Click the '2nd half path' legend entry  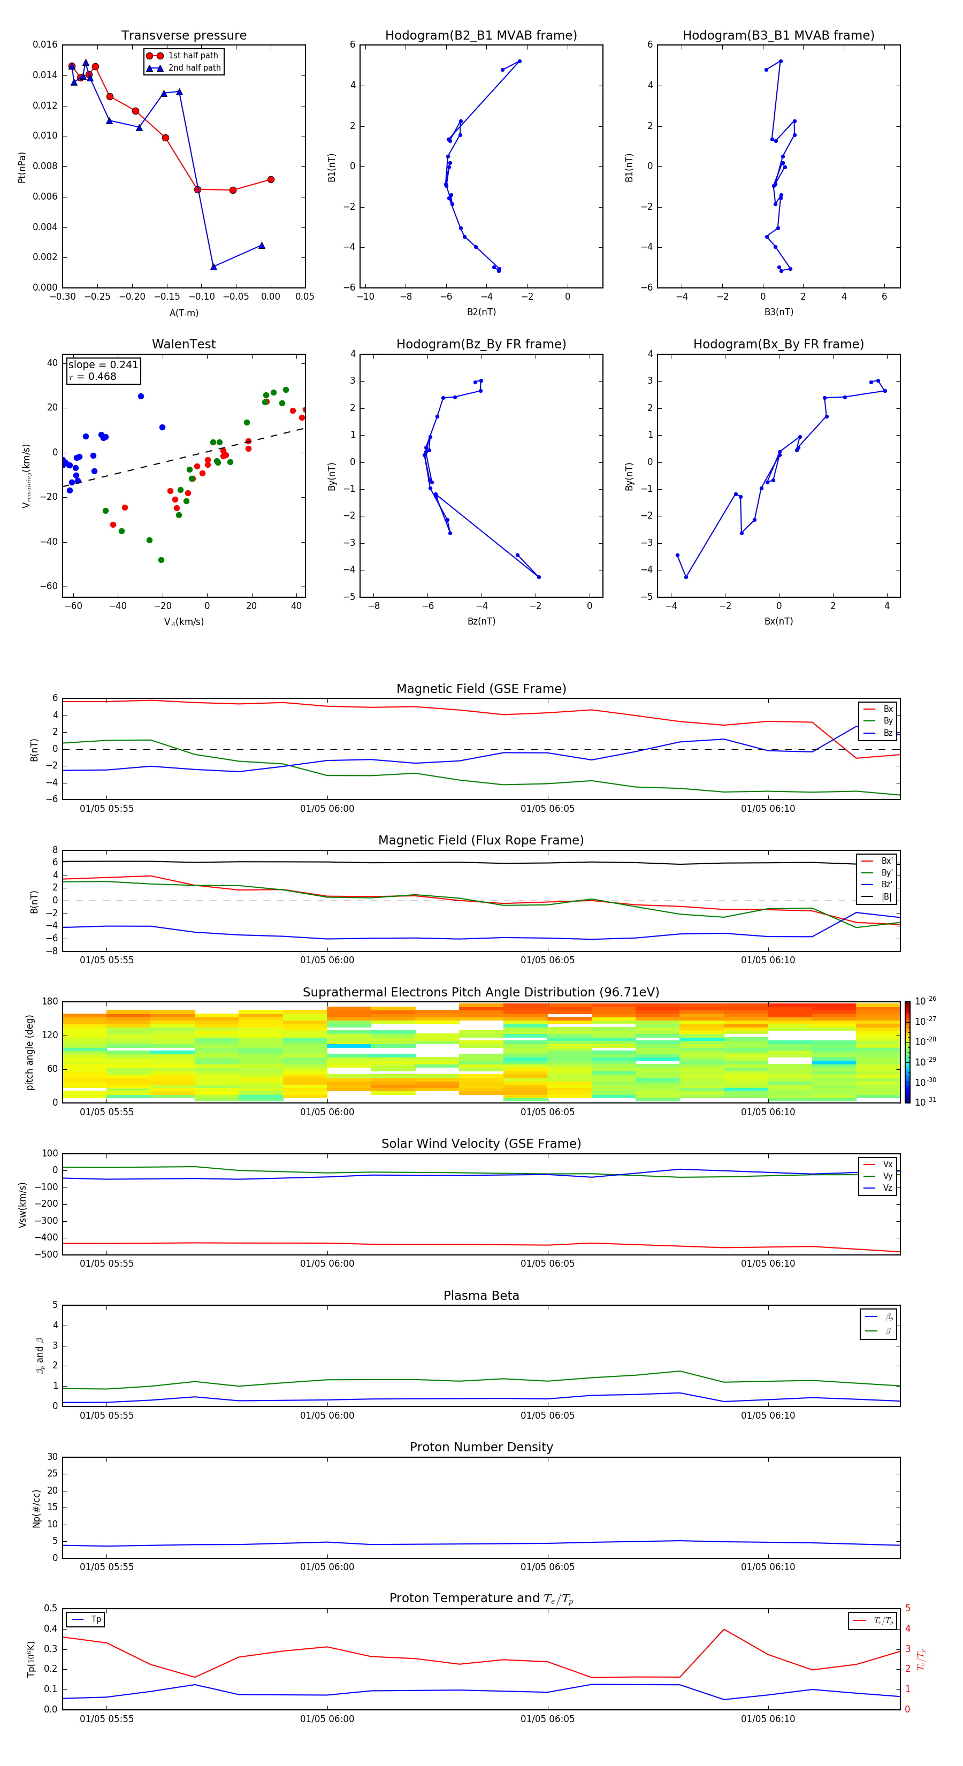(x=184, y=68)
